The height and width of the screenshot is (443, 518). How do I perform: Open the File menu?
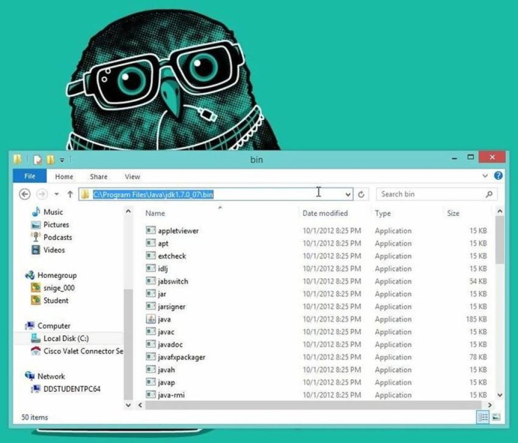(29, 177)
